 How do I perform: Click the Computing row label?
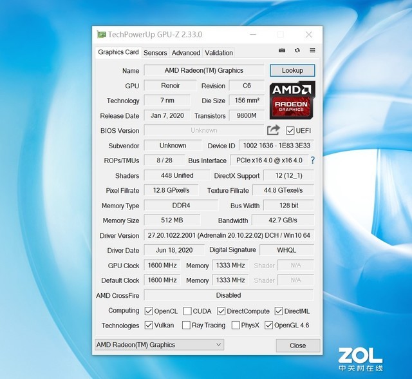click(x=124, y=311)
